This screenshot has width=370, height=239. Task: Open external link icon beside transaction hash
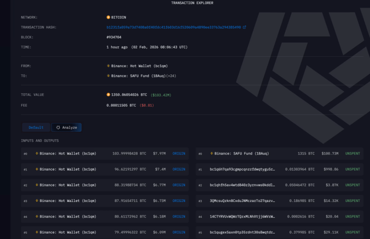click(244, 27)
